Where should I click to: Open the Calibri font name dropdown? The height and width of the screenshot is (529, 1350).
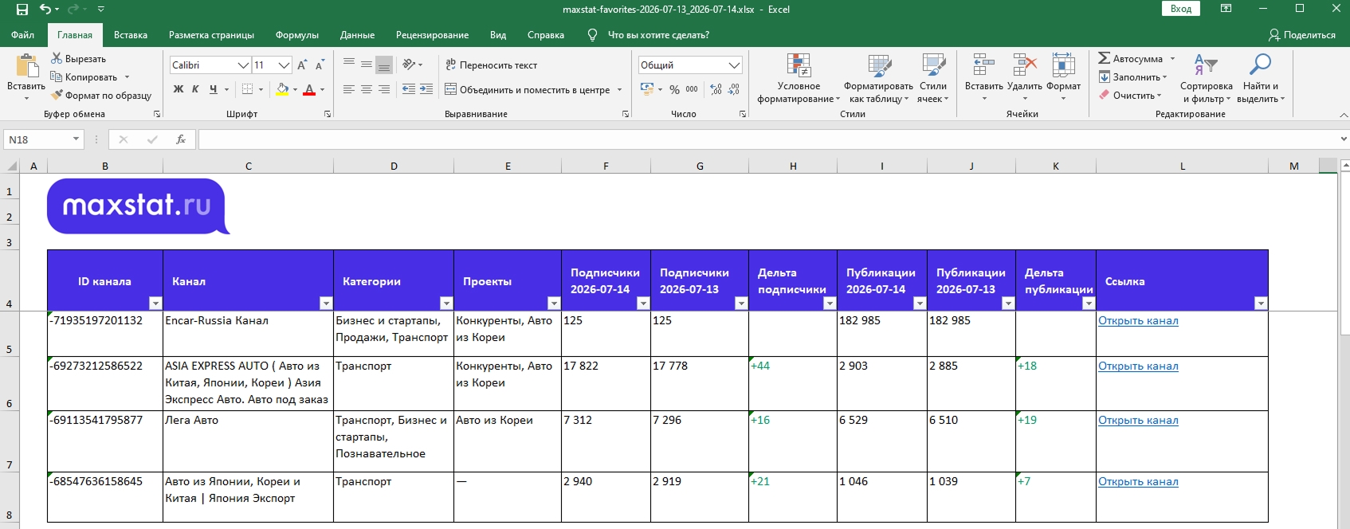tap(244, 65)
